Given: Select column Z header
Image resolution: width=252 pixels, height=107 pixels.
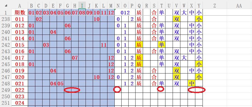Looking at the screenshot, I should tap(215, 5).
